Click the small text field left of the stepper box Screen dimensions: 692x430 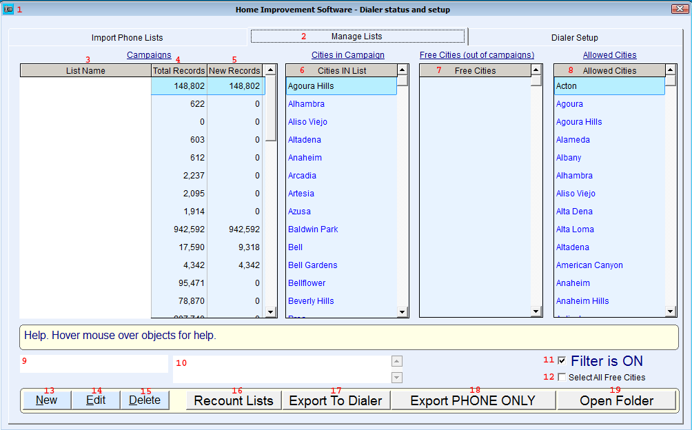tap(94, 364)
